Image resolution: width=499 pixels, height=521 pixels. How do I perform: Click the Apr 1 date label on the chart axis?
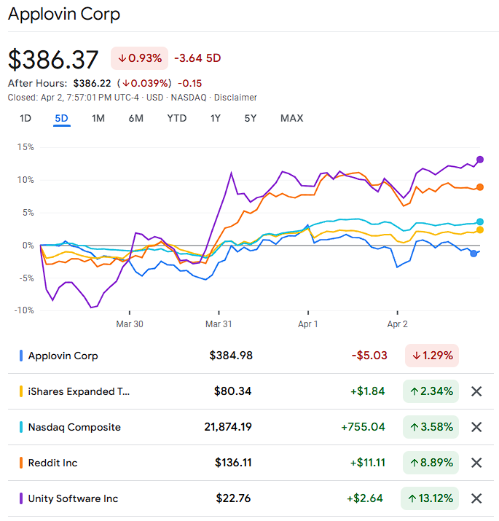pos(308,324)
